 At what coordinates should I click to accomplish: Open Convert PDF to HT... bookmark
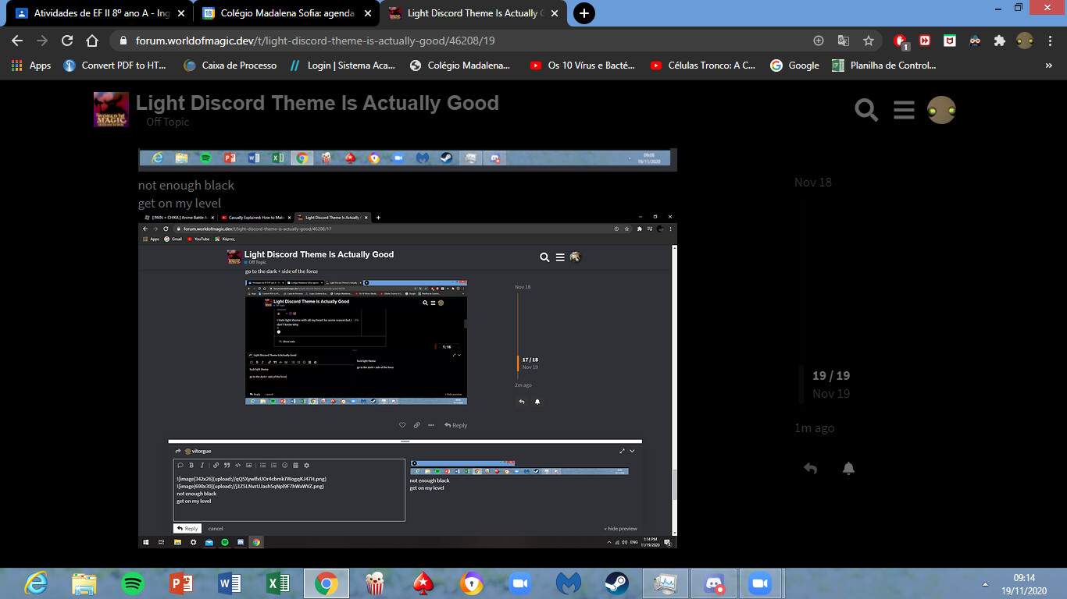[115, 66]
